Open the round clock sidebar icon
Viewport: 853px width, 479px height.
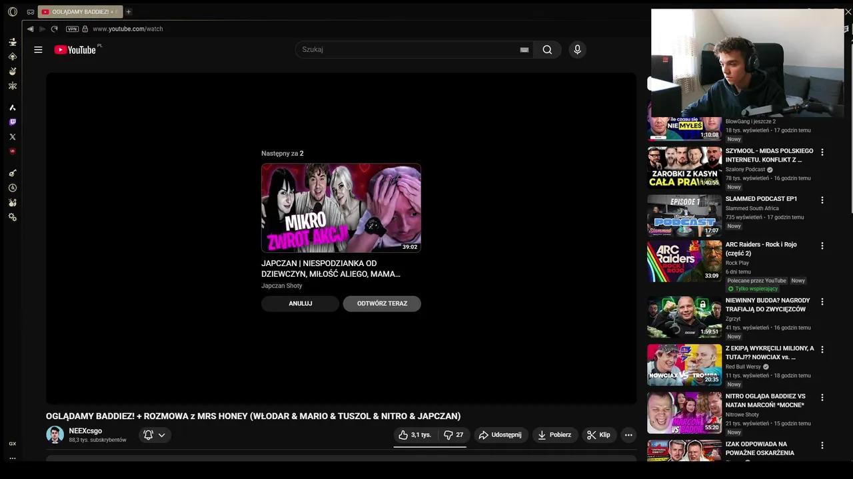pyautogui.click(x=12, y=188)
